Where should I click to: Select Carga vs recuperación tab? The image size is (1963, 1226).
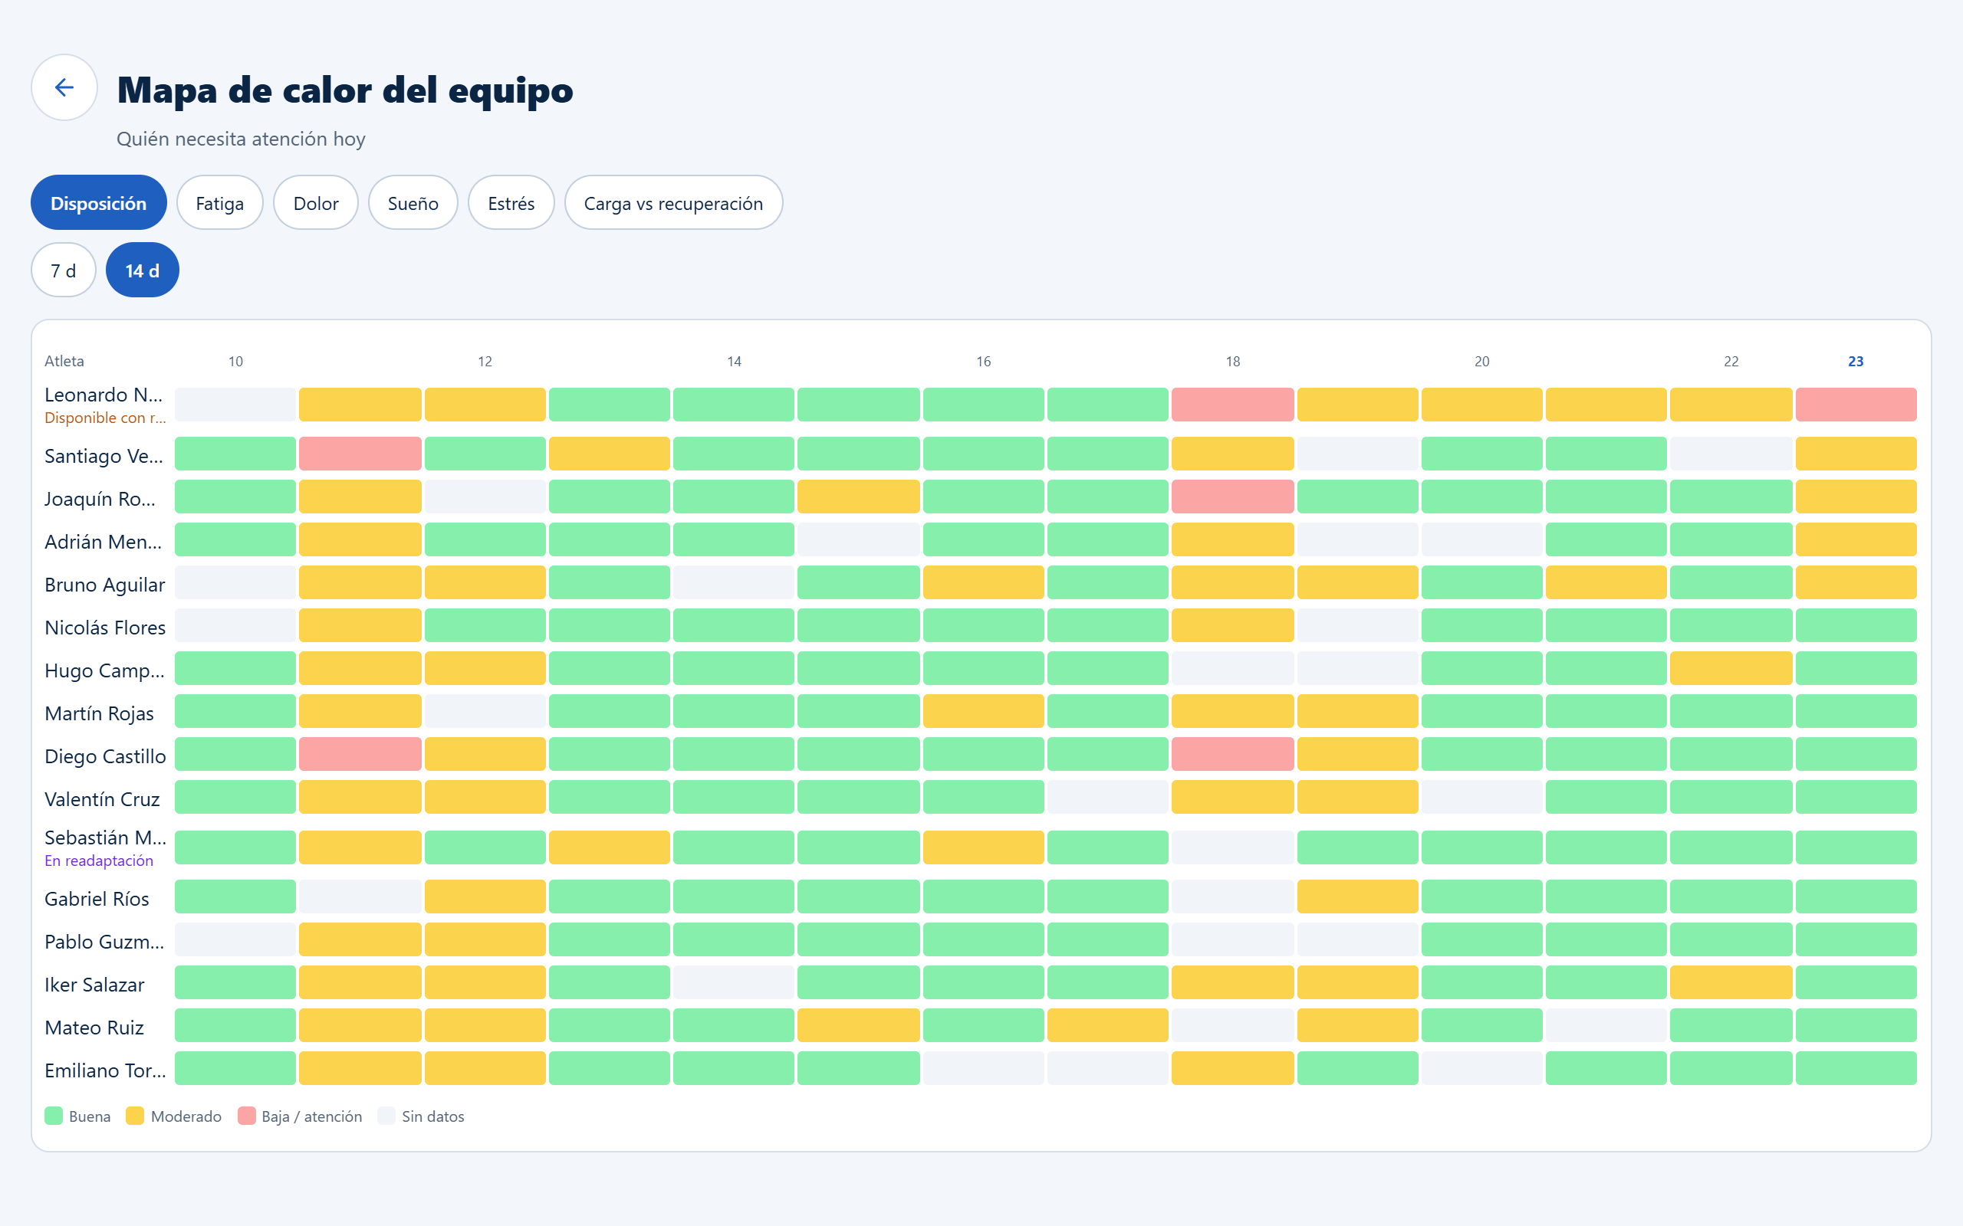click(x=673, y=203)
